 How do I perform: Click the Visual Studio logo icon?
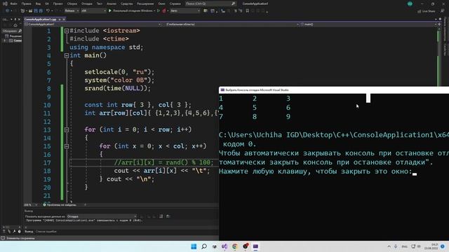[x=5, y=3]
